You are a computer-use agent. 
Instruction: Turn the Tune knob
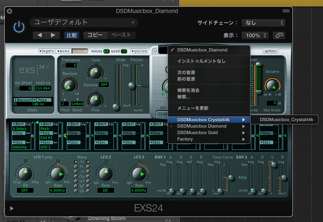[x=96, y=73]
